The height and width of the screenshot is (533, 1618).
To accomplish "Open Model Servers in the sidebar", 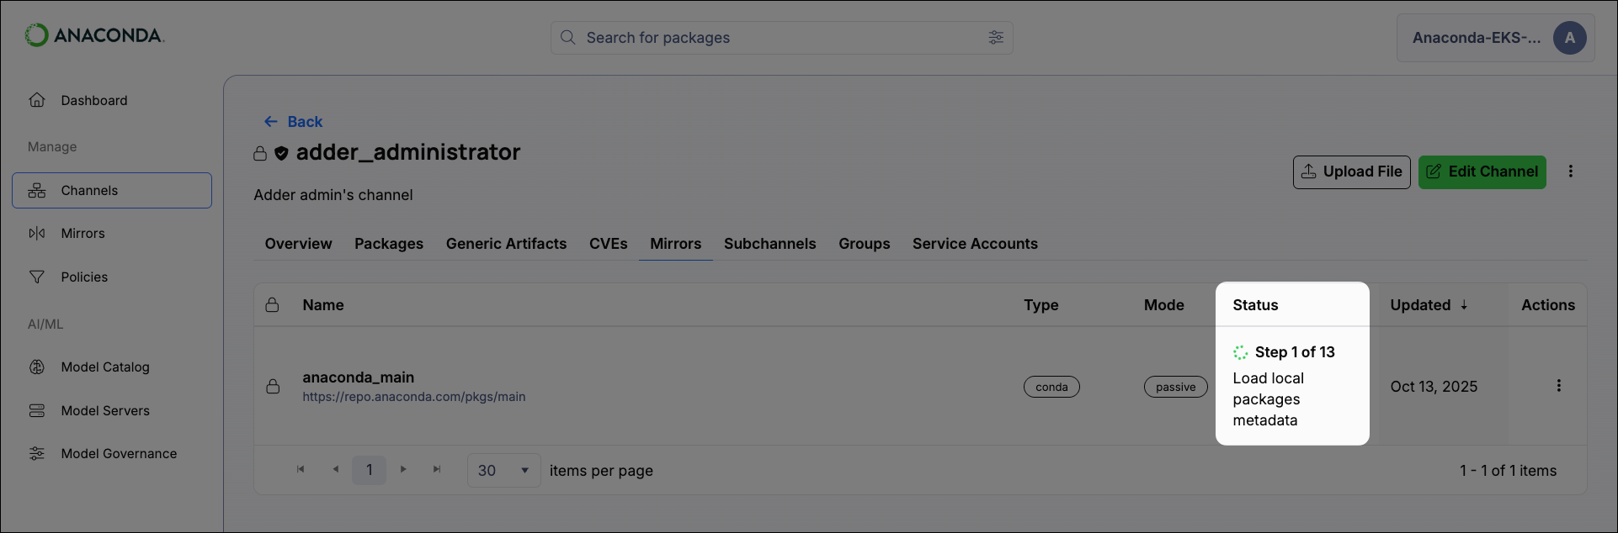I will click(x=112, y=410).
